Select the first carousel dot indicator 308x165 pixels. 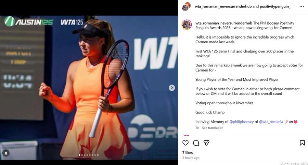click(x=79, y=155)
